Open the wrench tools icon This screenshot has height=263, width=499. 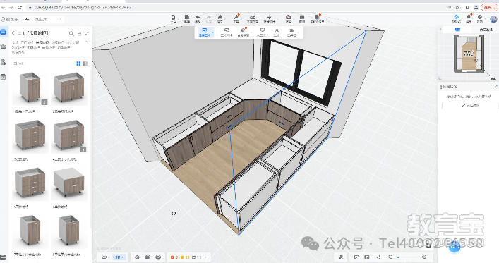(236, 17)
